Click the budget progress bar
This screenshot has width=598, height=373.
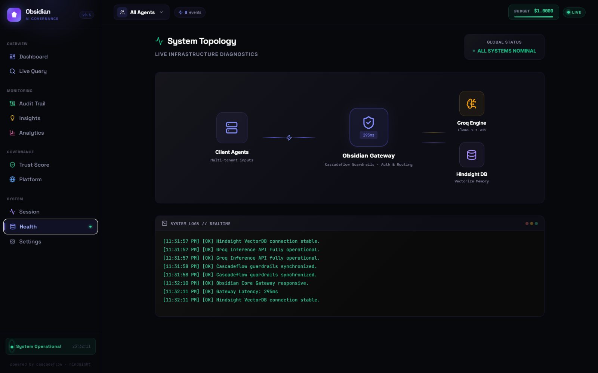tap(533, 17)
